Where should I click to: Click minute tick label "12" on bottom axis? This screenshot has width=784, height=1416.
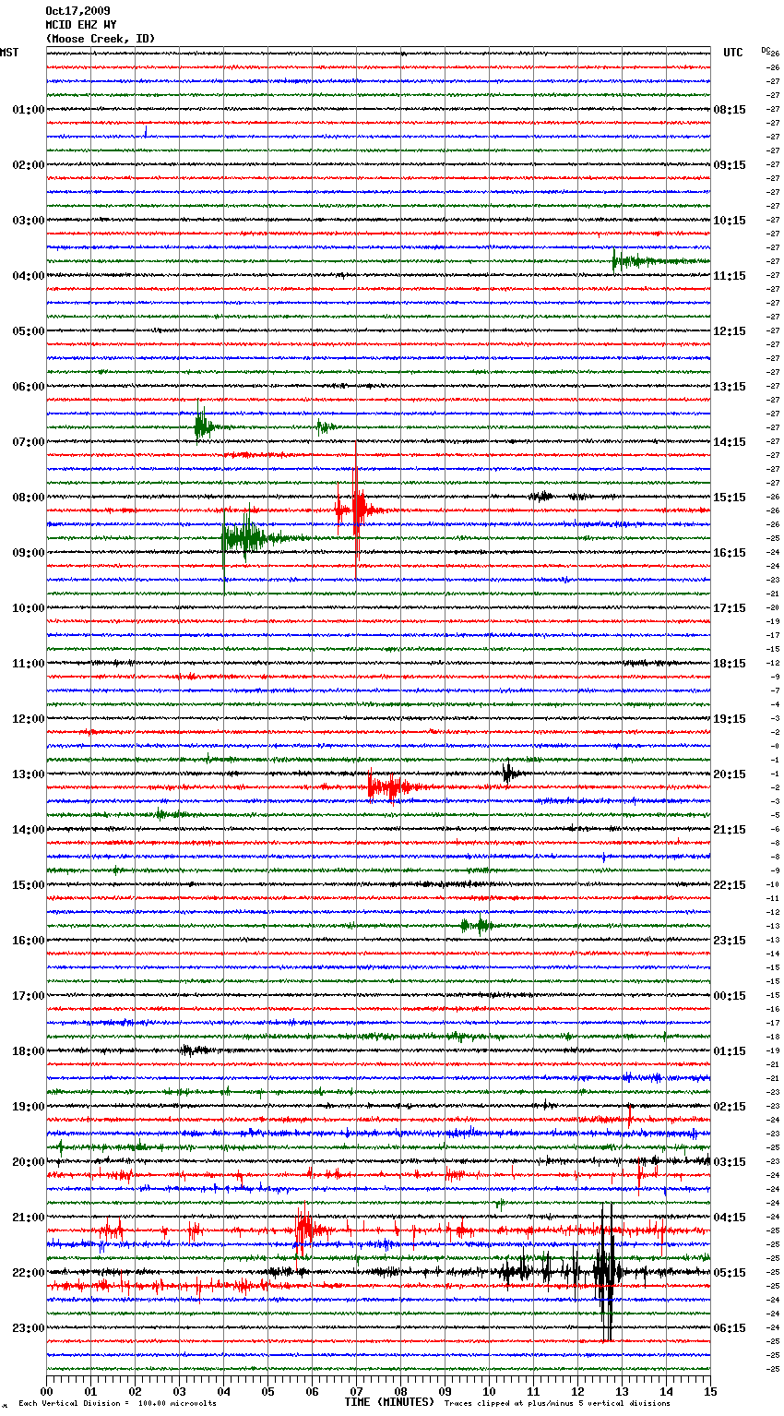click(577, 1391)
